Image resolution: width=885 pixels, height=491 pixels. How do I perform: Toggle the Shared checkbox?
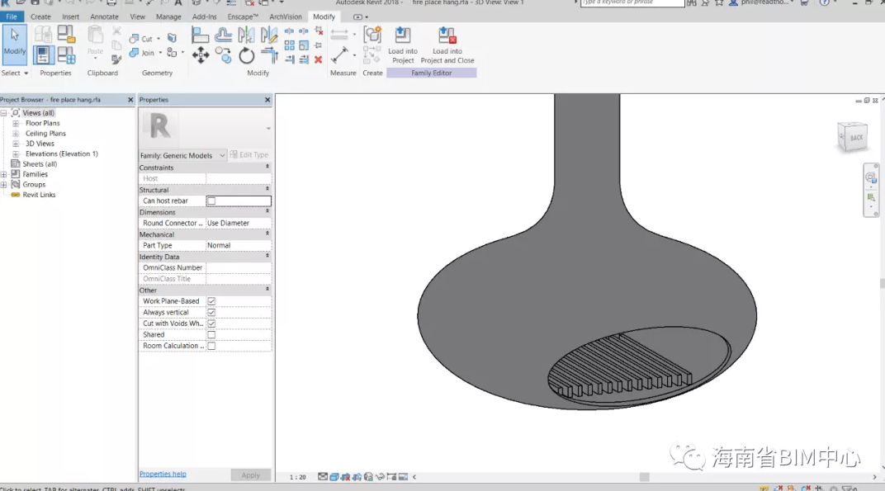(x=211, y=335)
